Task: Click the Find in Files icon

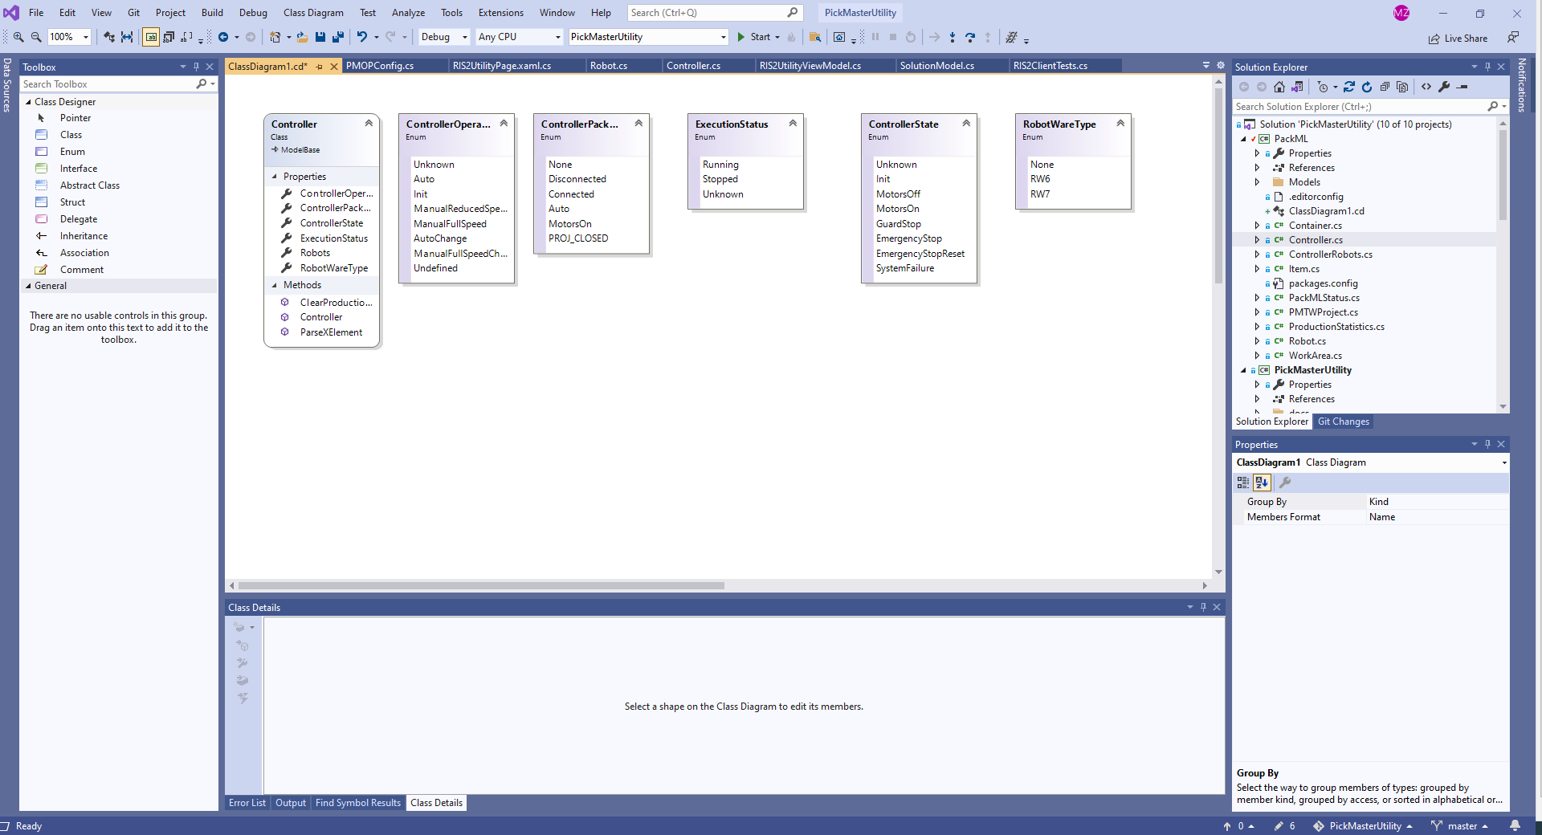Action: (x=815, y=37)
